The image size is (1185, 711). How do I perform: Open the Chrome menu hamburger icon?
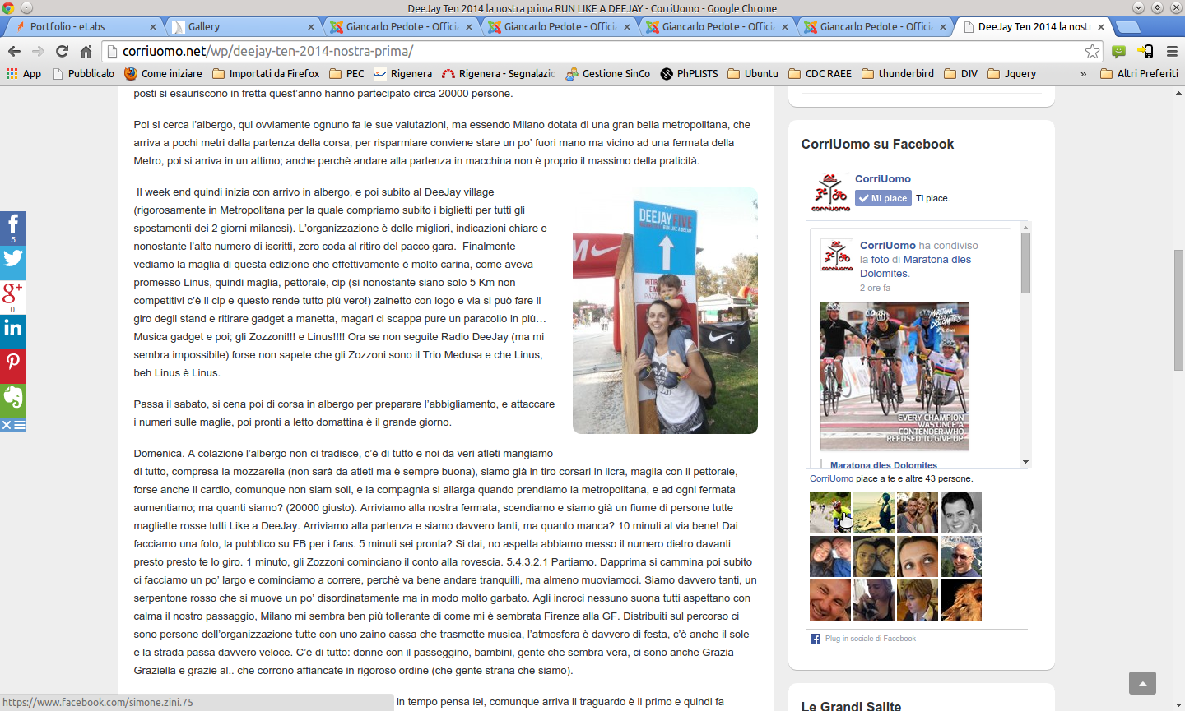1172,51
